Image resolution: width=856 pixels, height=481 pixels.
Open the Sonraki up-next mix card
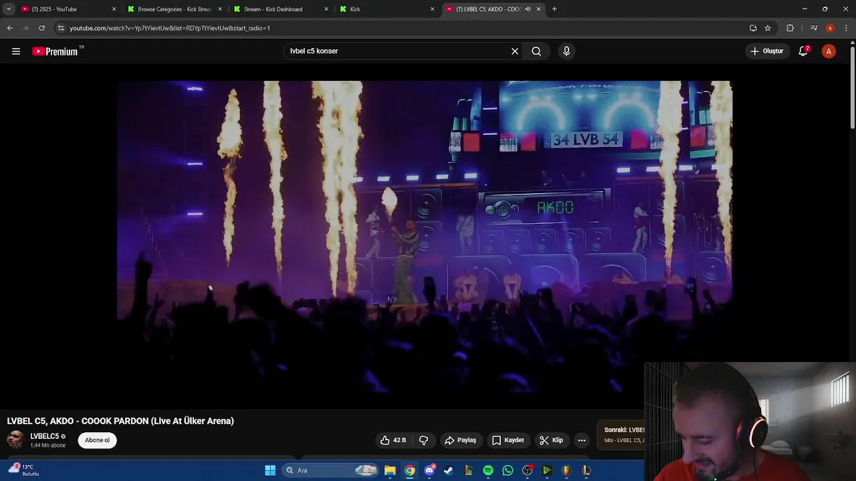click(x=621, y=435)
